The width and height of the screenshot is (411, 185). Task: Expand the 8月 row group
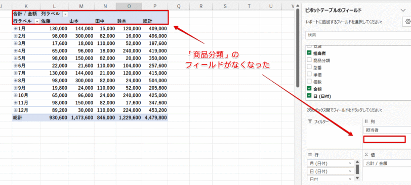(16, 80)
